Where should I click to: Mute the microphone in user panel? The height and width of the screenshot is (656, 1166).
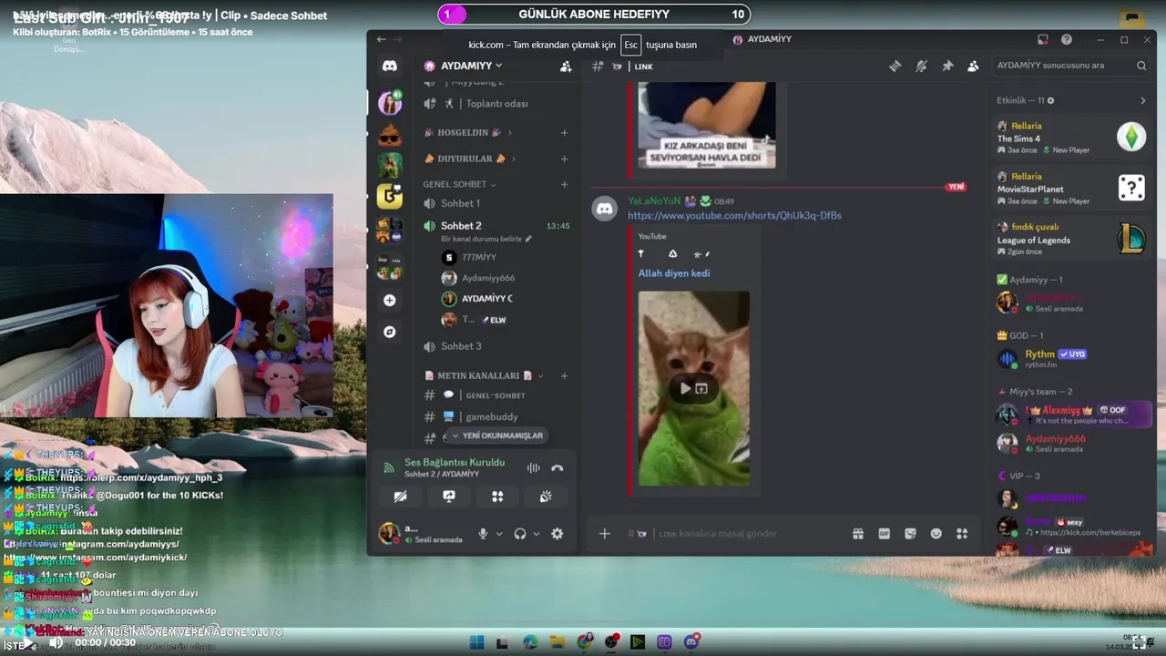click(x=484, y=534)
